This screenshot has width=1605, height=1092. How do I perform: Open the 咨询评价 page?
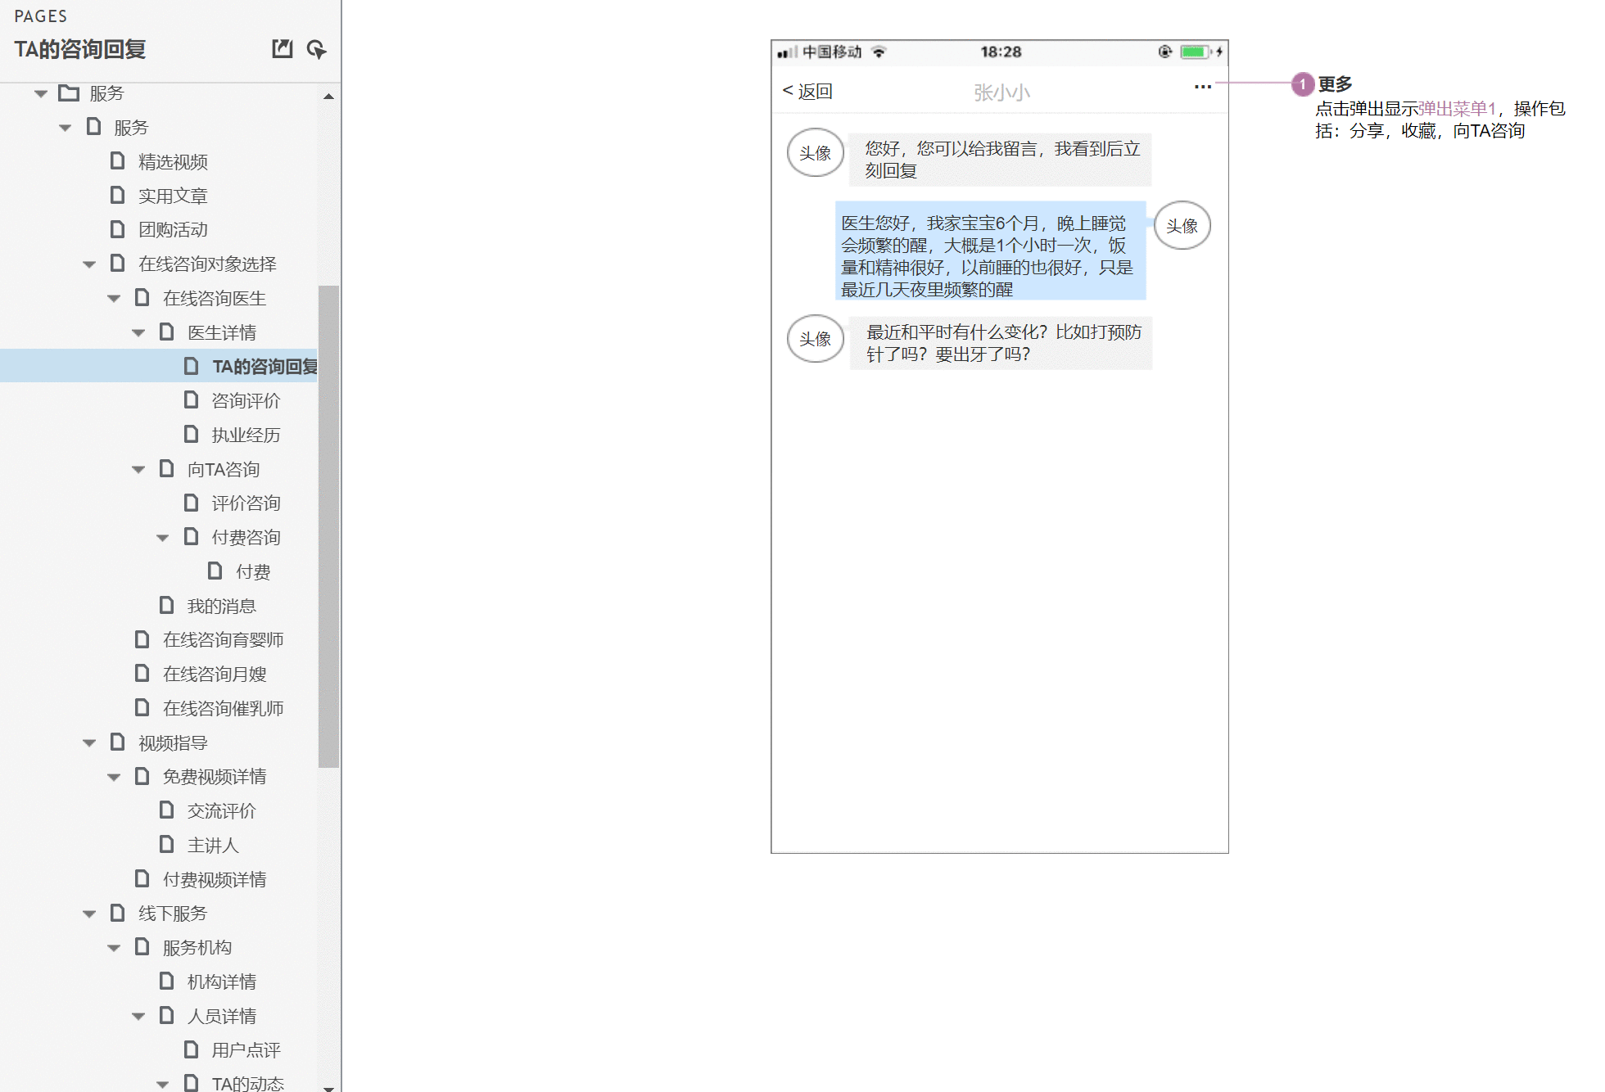pos(246,401)
